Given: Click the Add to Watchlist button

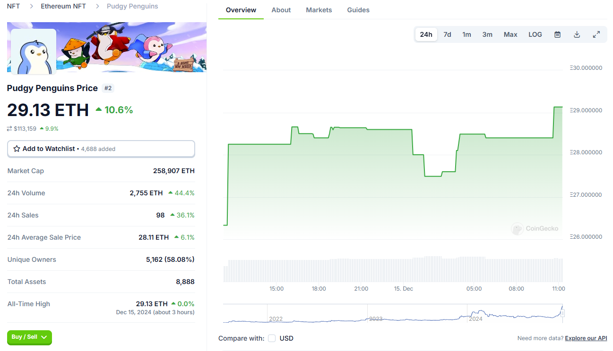Looking at the screenshot, I should 101,149.
